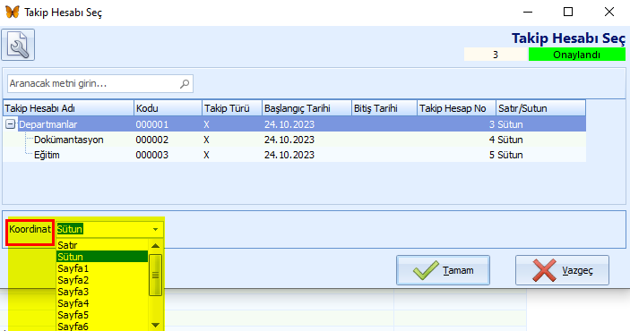This screenshot has height=331, width=630.
Task: Choose Satır from the Koordinat list
Action: point(102,245)
